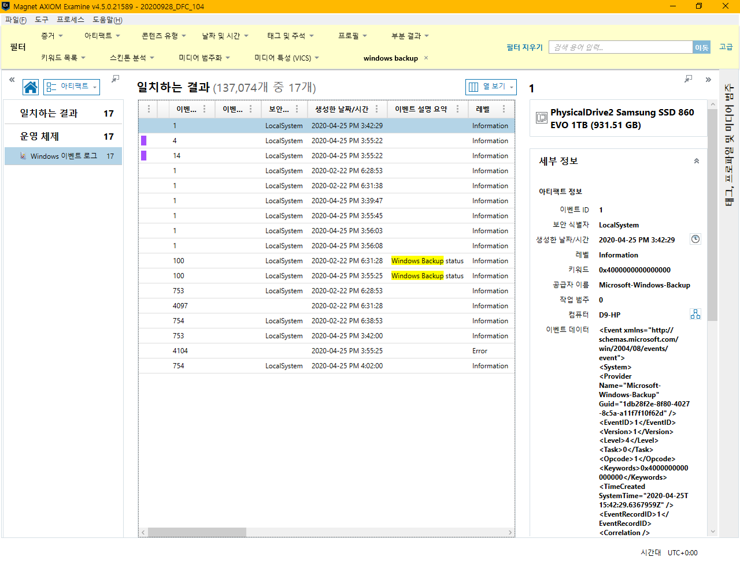
Task: Click the 이동 search button
Action: pos(701,47)
